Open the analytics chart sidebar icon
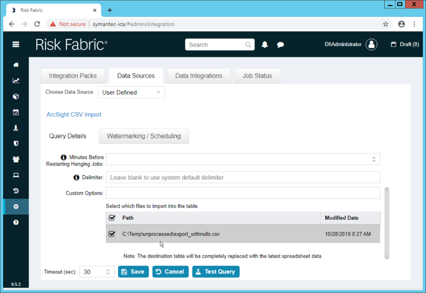 coord(16,81)
